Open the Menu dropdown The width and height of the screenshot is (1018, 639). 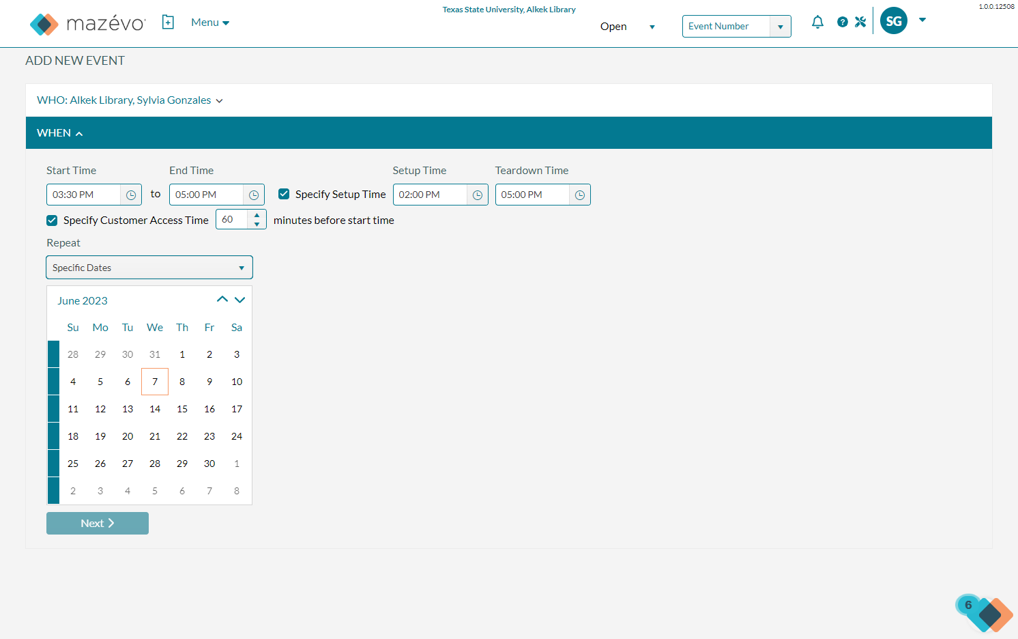[210, 23]
